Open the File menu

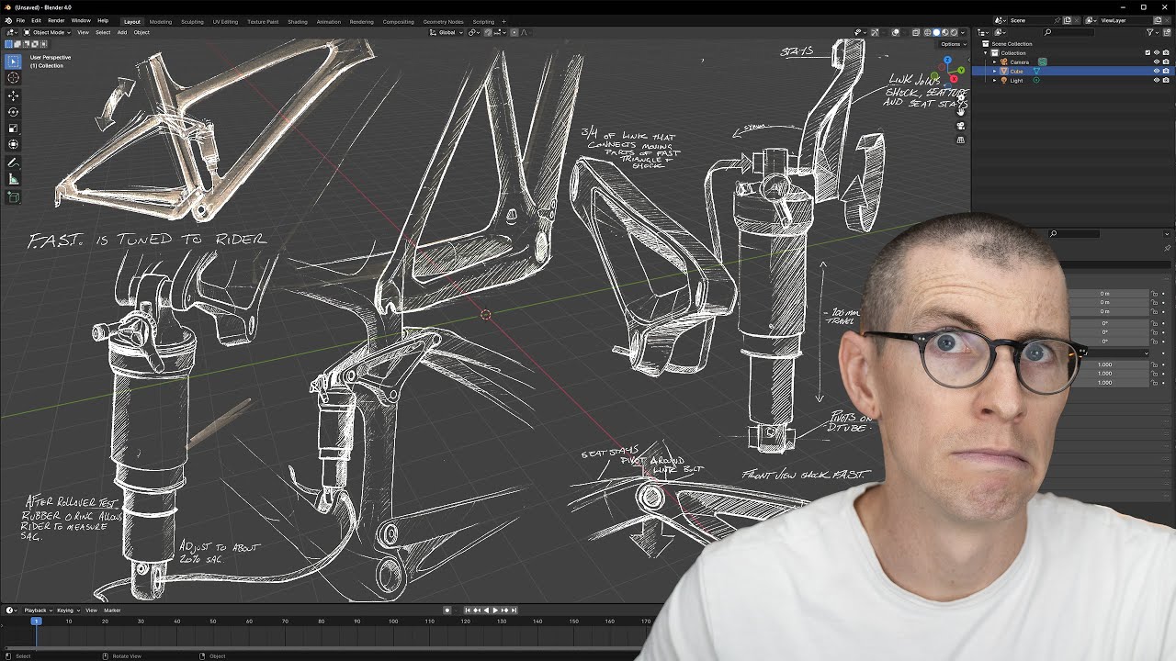tap(20, 20)
